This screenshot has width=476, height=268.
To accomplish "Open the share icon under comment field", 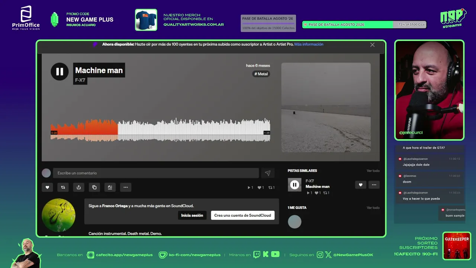I will (78, 187).
